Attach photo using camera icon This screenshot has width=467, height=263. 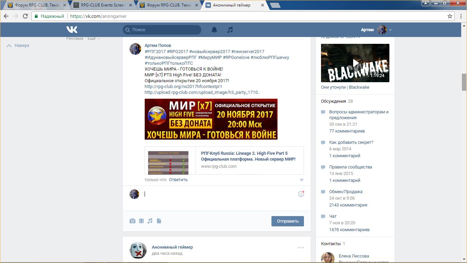point(132,221)
